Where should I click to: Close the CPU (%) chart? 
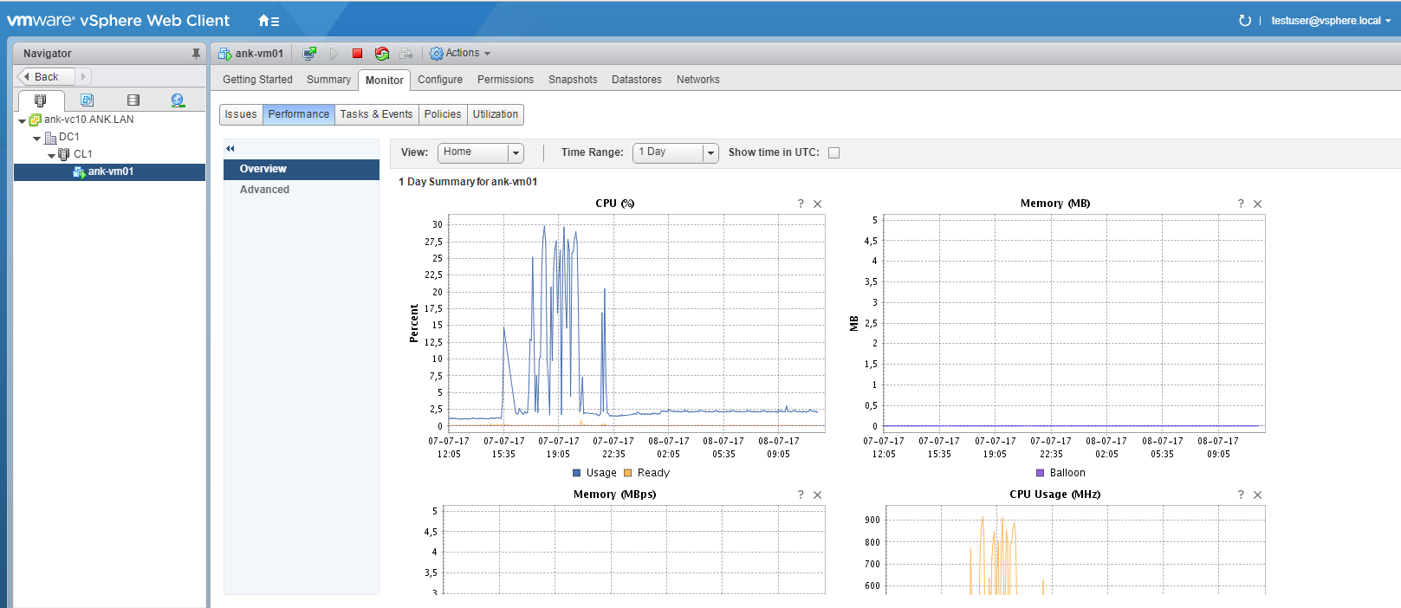click(x=817, y=204)
